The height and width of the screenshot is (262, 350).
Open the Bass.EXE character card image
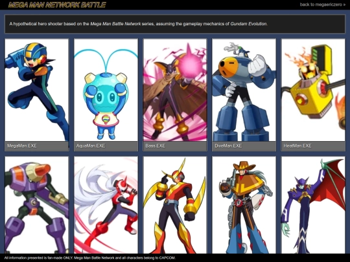pyautogui.click(x=175, y=90)
